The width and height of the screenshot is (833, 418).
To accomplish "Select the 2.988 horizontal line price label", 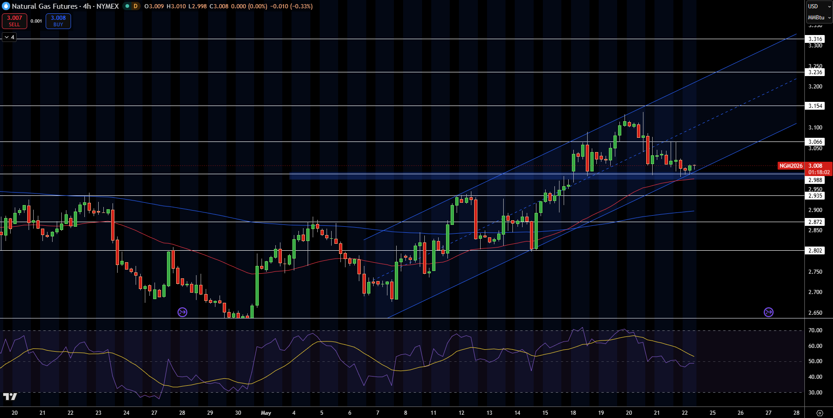I will [815, 180].
